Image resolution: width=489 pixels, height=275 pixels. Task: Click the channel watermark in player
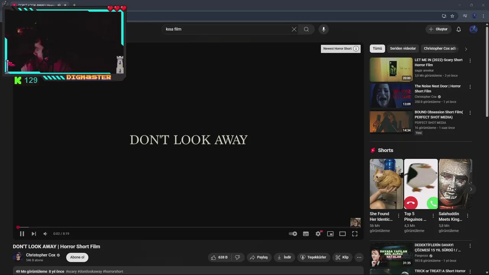pyautogui.click(x=355, y=222)
